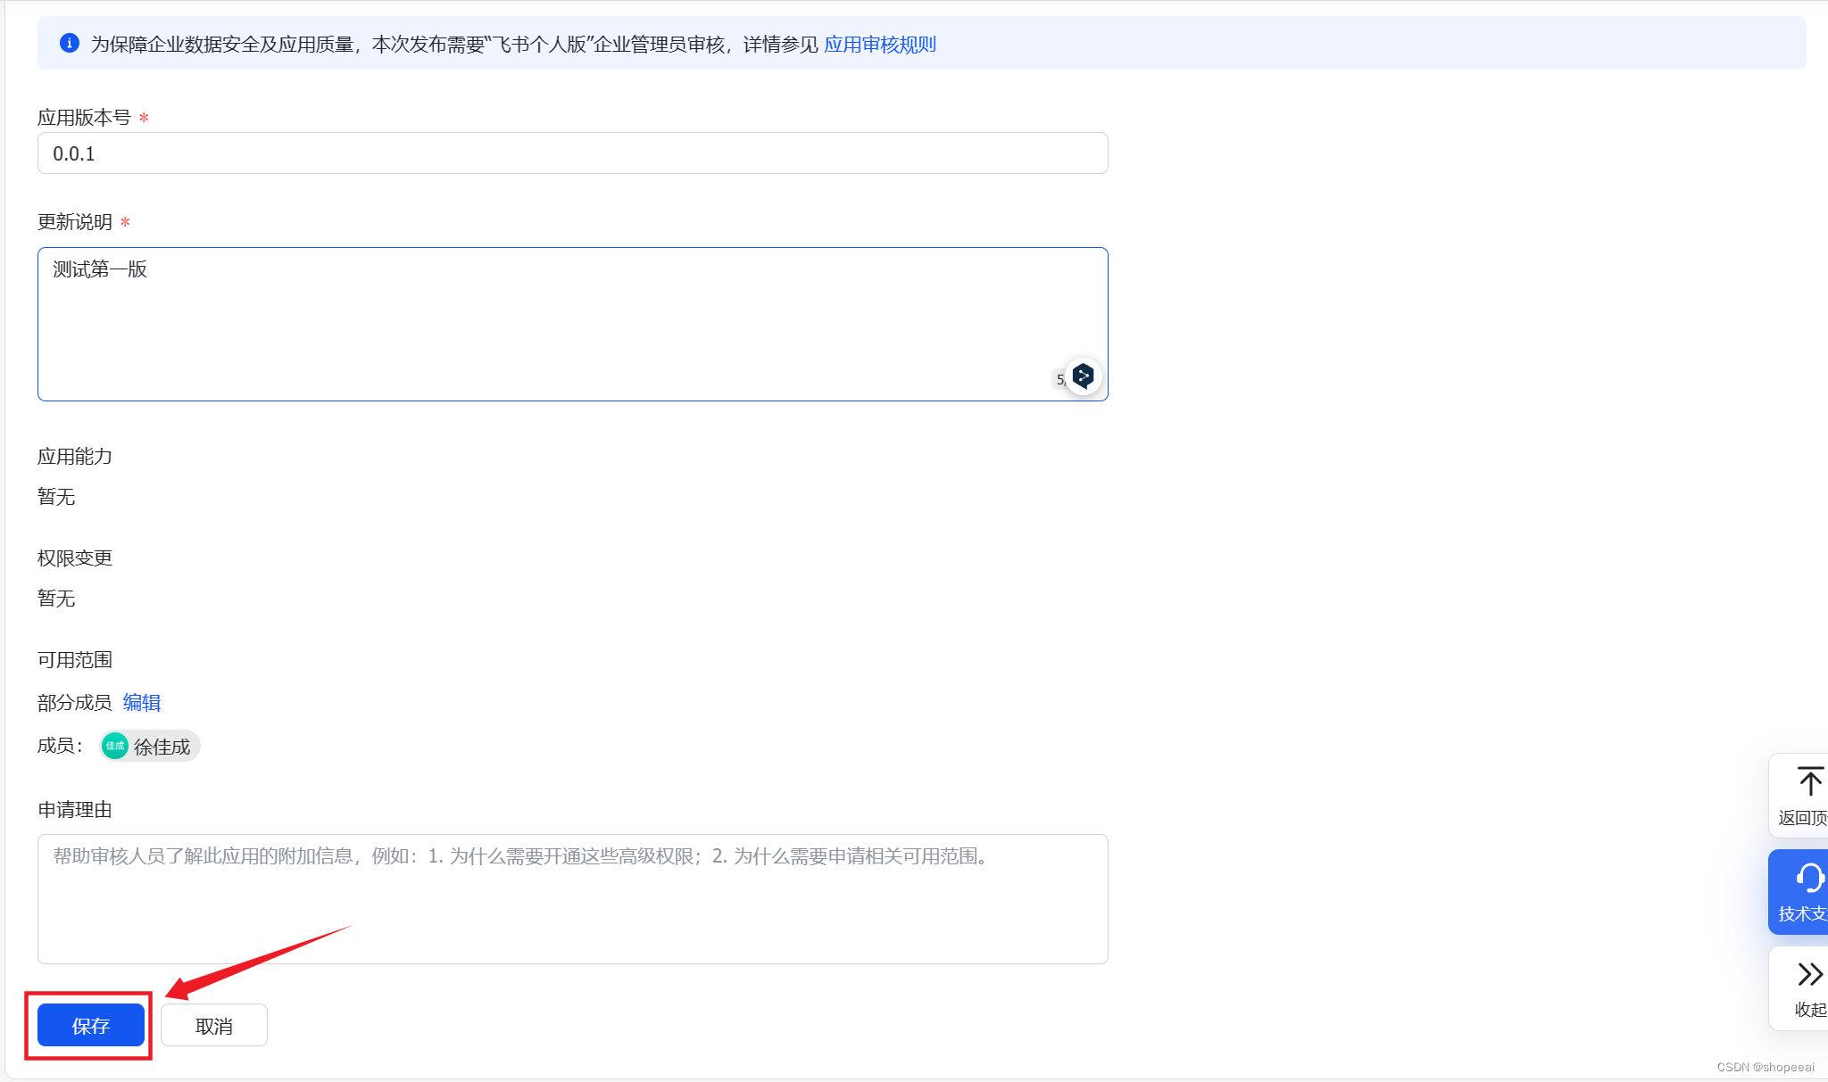Select the 徐佳成 member name chip
The width and height of the screenshot is (1828, 1082).
pos(162,747)
